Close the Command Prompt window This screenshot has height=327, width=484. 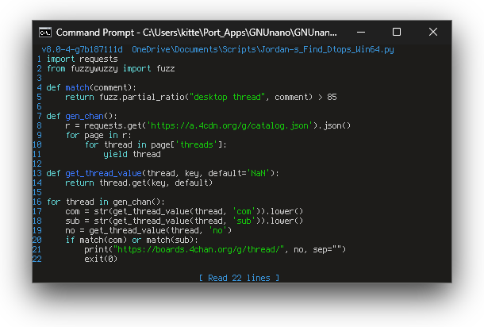[x=433, y=32]
